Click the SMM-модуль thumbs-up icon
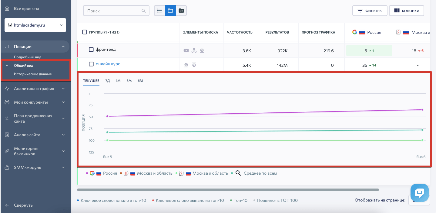436x213 pixels. [x=7, y=167]
